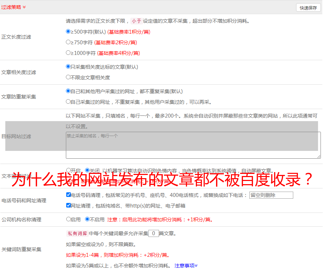Screen dimensions: 323x272
Task: Enable 公司机构名称清理 with 启用 radio
Action: (x=68, y=219)
